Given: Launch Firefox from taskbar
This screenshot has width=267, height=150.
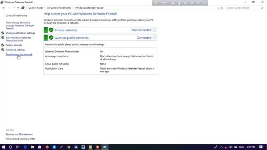Looking at the screenshot, I should pyautogui.click(x=47, y=147).
